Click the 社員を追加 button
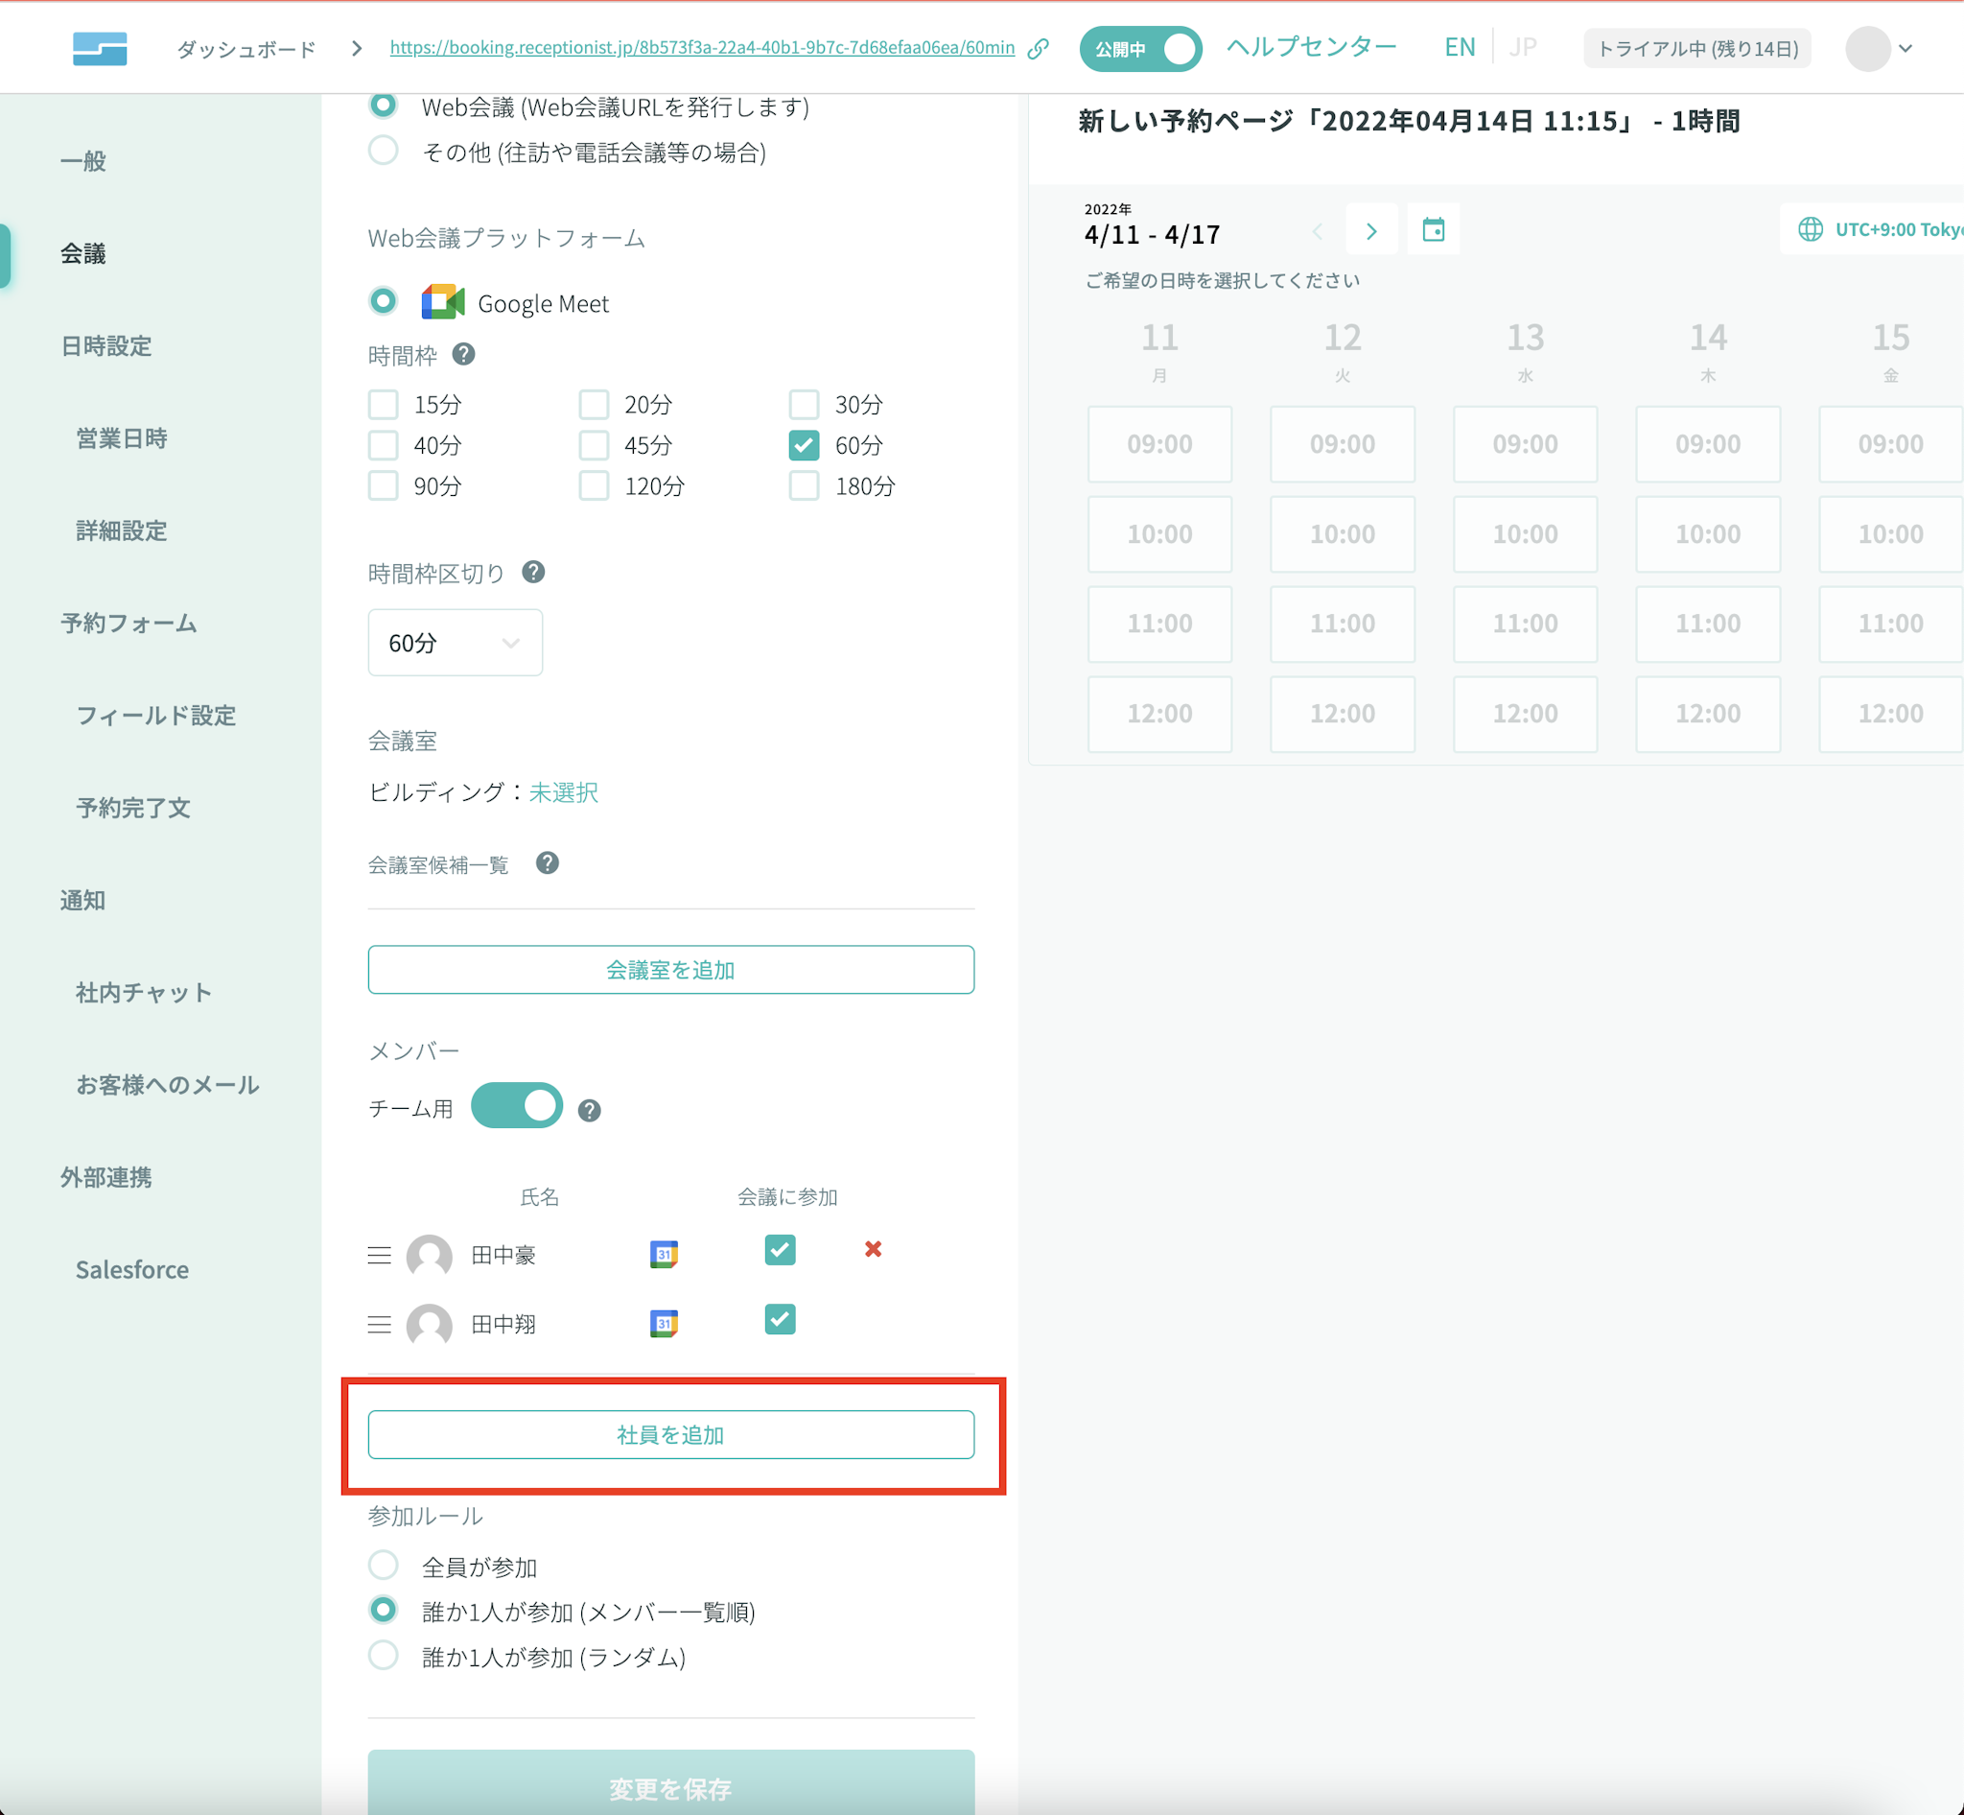Viewport: 1964px width, 1815px height. coord(670,1435)
